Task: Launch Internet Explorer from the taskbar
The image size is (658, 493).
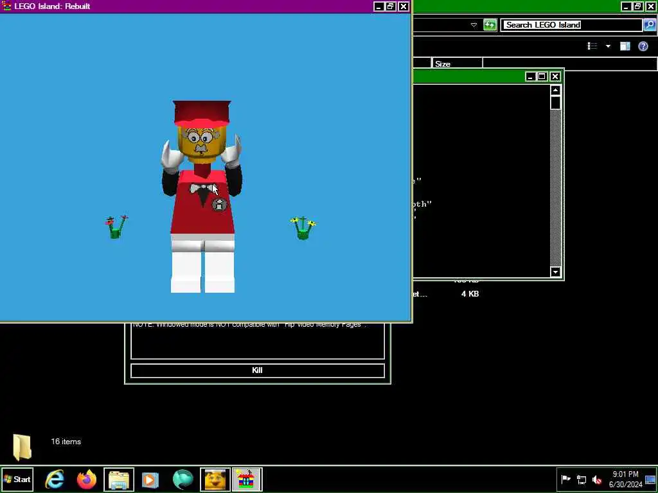Action: point(55,479)
